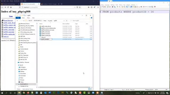Screen dimensions: 170x95
Task: Open eg008c_select.php link in browser
Action: [9, 30]
